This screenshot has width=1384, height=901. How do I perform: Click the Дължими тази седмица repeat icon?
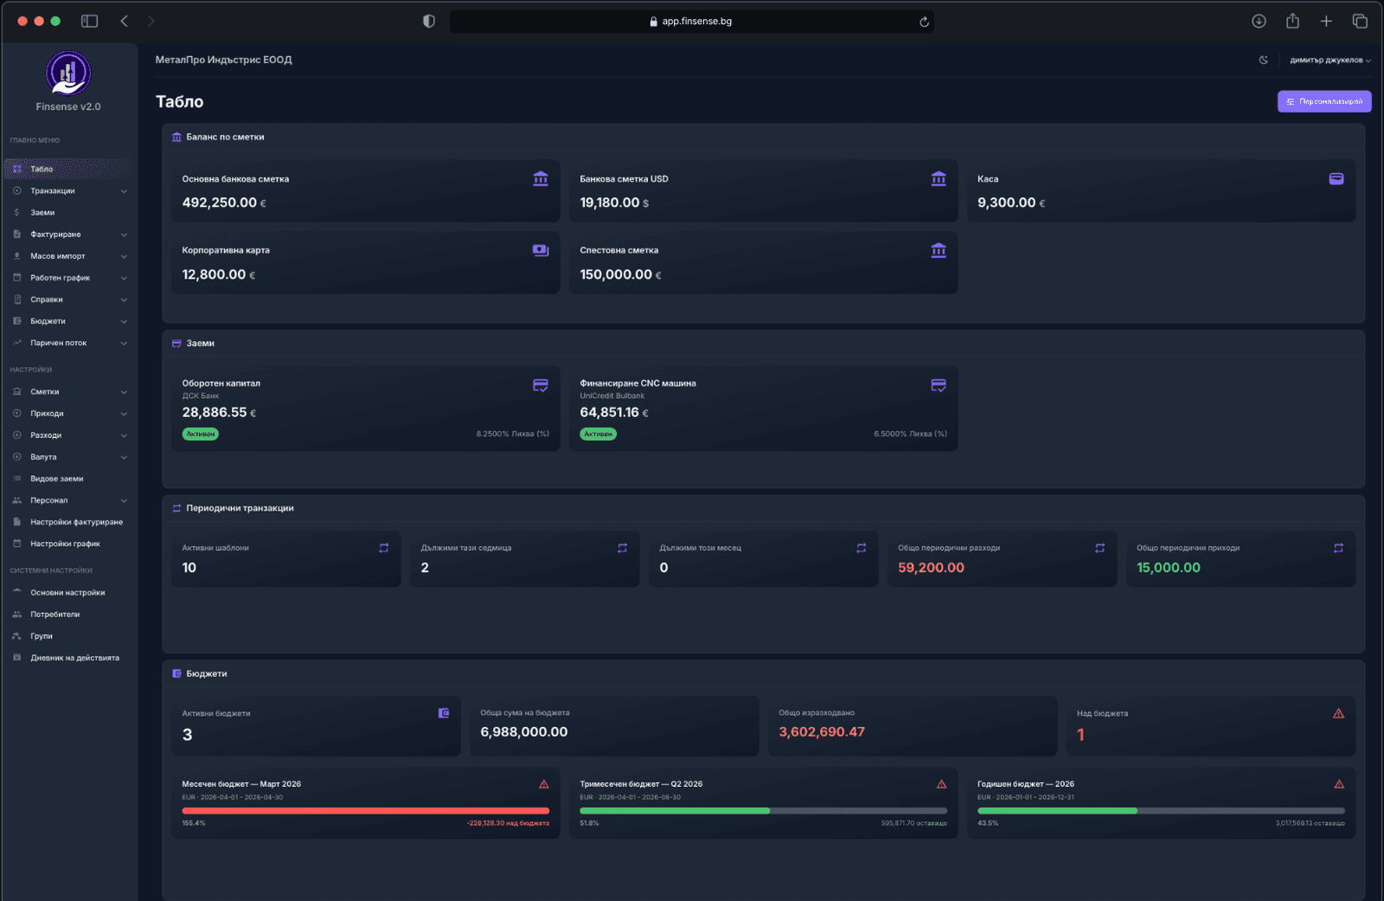tap(622, 548)
